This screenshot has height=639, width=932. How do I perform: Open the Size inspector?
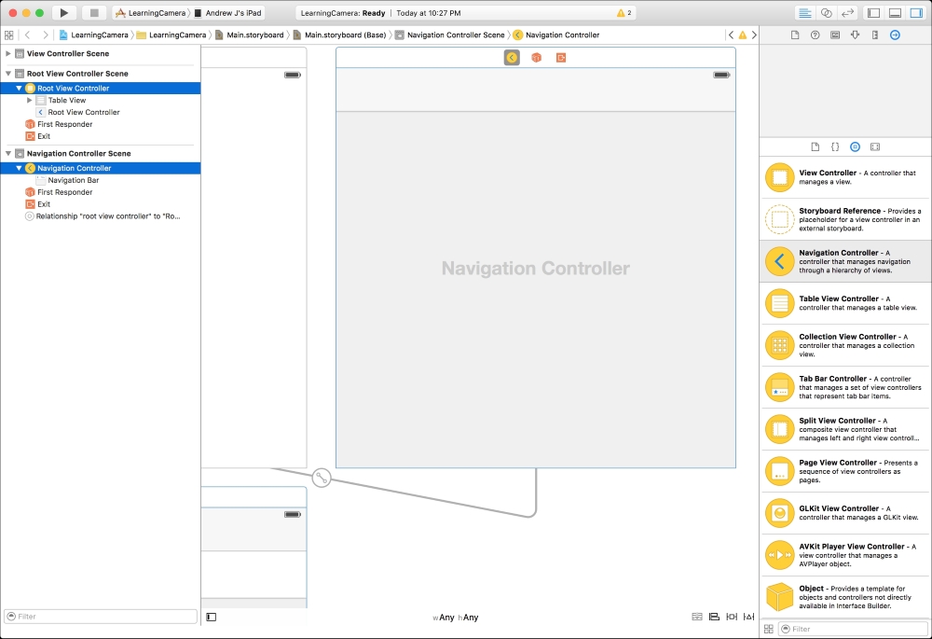point(875,35)
